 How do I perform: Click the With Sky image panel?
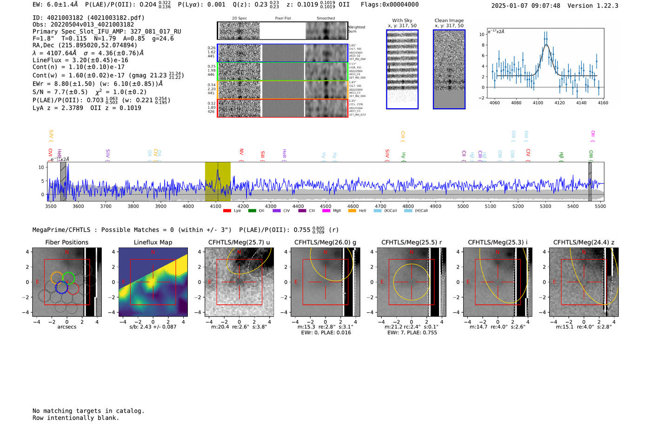pyautogui.click(x=402, y=69)
